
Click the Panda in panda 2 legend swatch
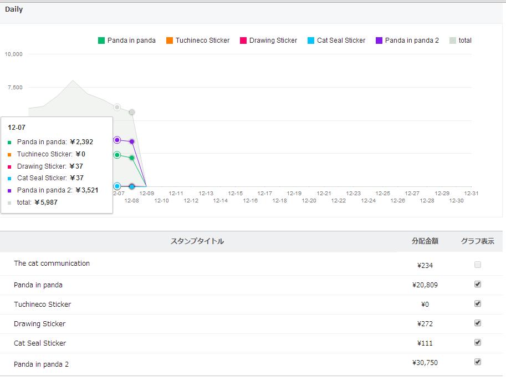tap(379, 40)
